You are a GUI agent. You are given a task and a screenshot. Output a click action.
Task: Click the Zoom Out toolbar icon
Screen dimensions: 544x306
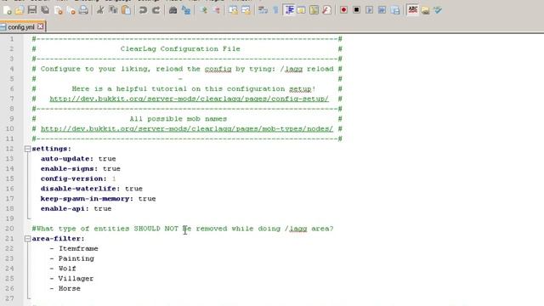217,10
